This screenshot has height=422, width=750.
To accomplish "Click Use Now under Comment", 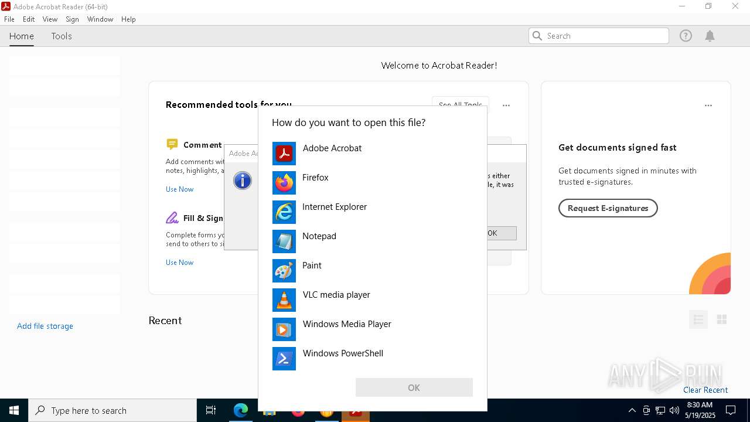I will [179, 189].
